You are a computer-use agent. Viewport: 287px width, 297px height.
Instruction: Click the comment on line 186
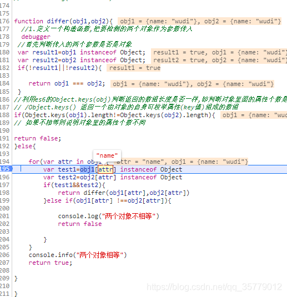tap(150, 99)
